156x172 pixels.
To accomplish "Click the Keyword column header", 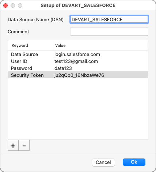I will click(x=31, y=45).
